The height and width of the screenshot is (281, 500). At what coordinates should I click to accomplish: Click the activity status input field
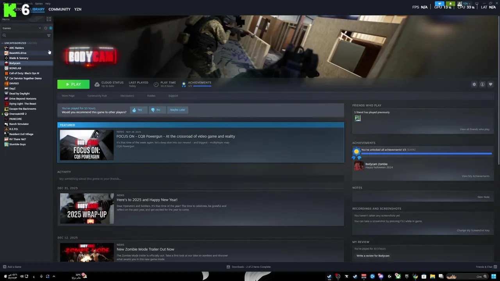tap(200, 179)
